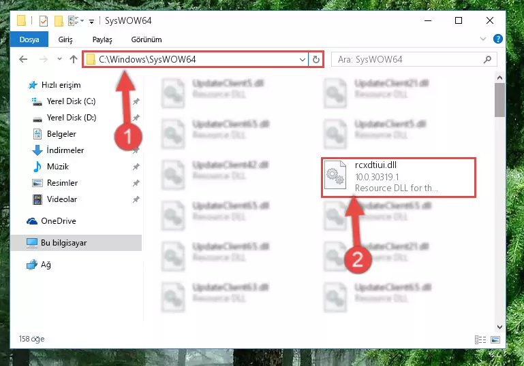Screen dimensions: 524x366
Task: Click the Properties checkmark icon in title bar
Action: pyautogui.click(x=44, y=20)
